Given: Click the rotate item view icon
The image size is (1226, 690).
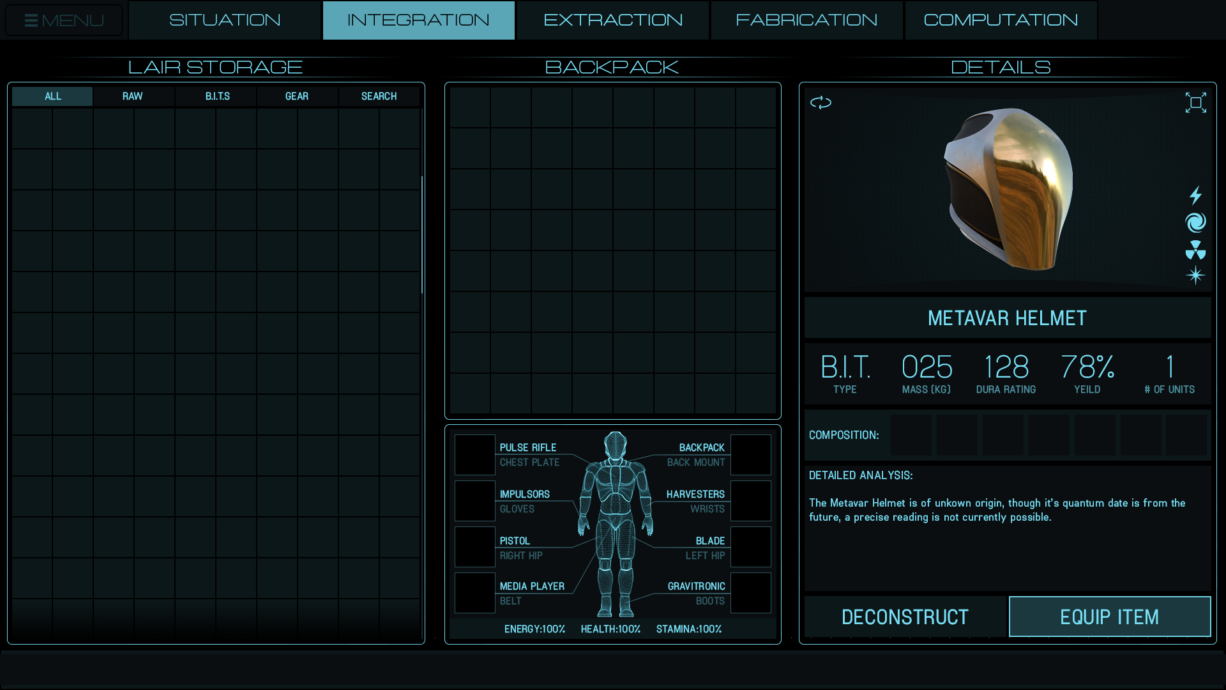Looking at the screenshot, I should click(x=821, y=102).
